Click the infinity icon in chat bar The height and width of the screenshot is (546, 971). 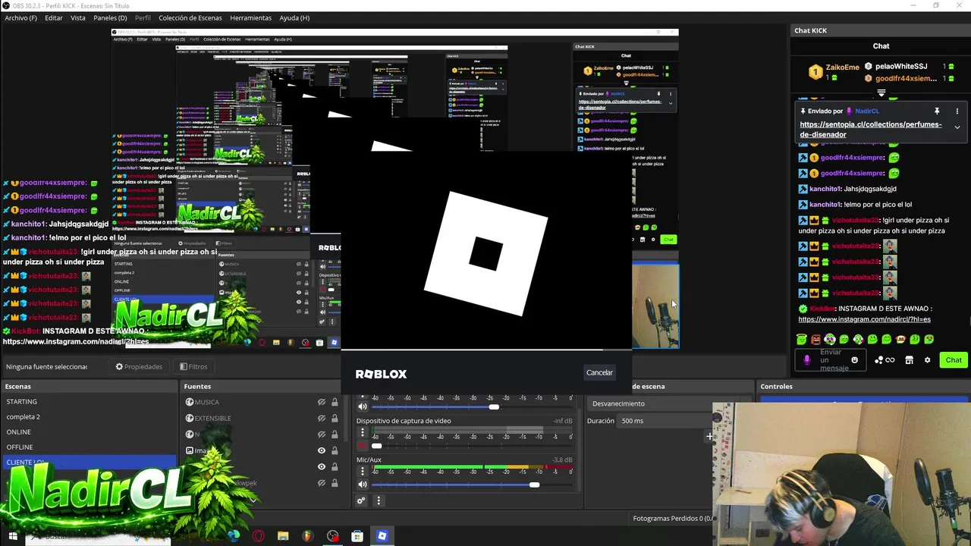[x=890, y=360]
